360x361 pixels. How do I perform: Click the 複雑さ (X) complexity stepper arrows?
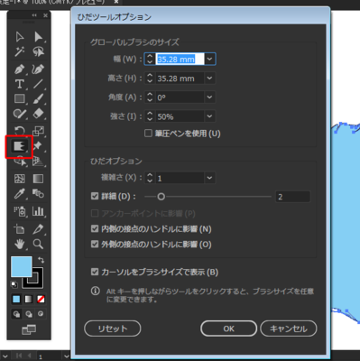pyautogui.click(x=150, y=178)
